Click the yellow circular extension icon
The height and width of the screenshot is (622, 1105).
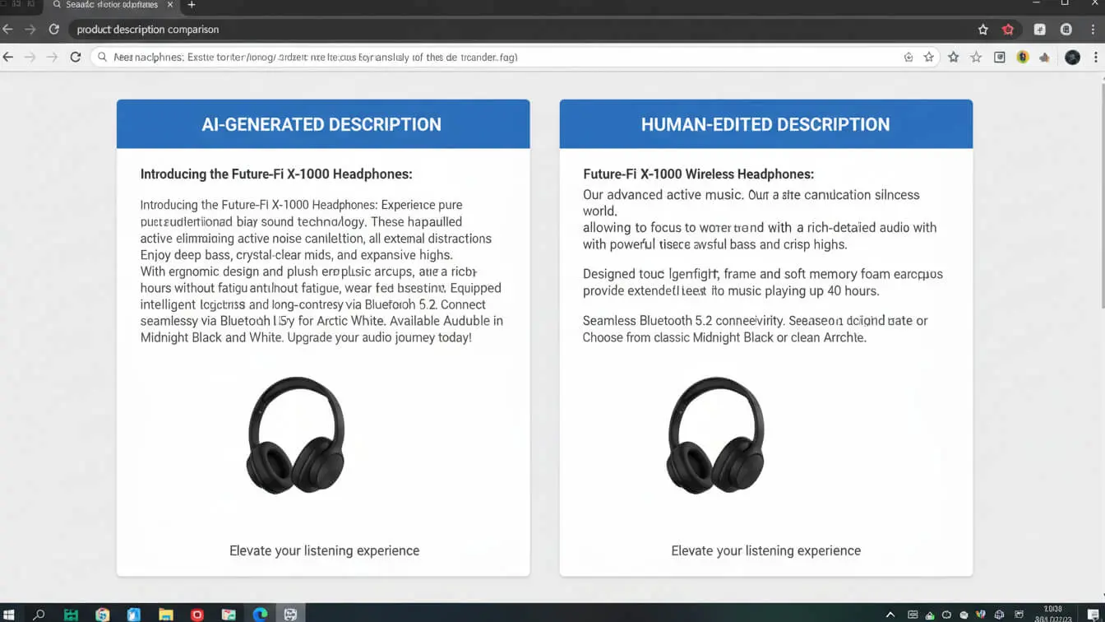coord(1023,58)
